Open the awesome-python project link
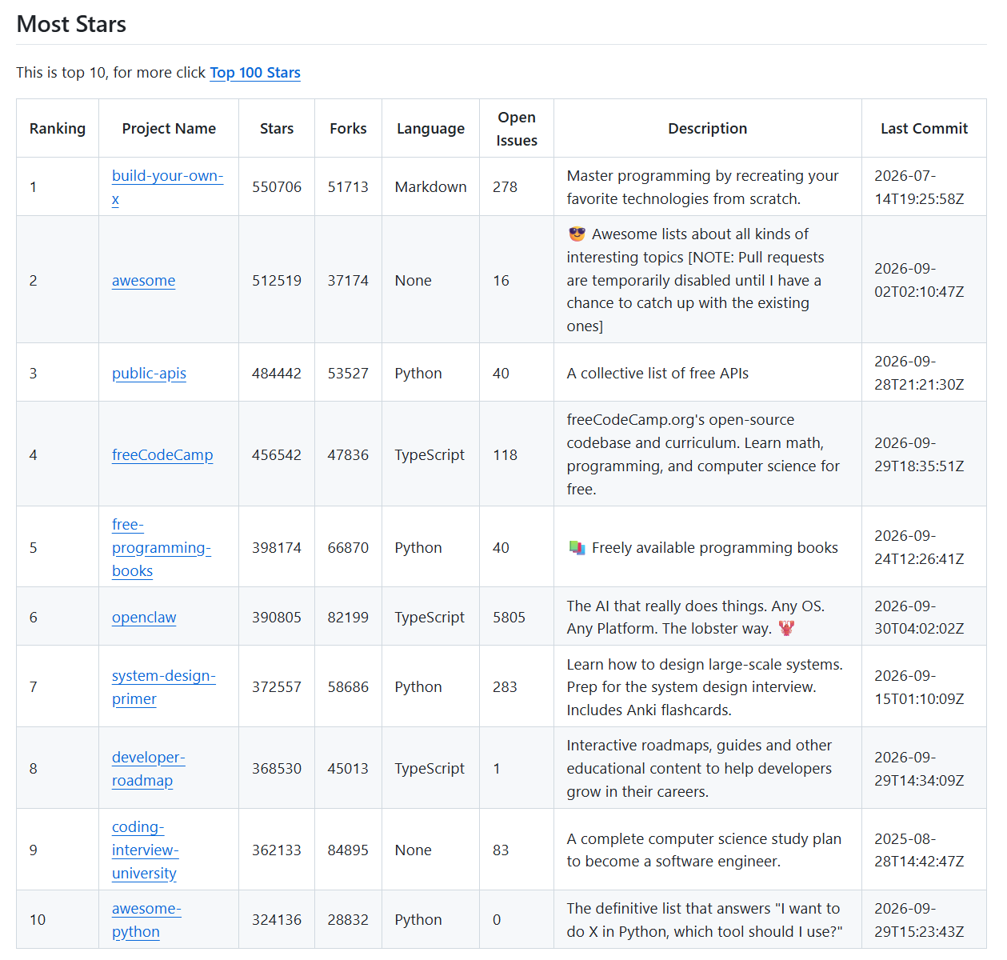Viewport: 1007px width, 960px height. click(x=146, y=920)
